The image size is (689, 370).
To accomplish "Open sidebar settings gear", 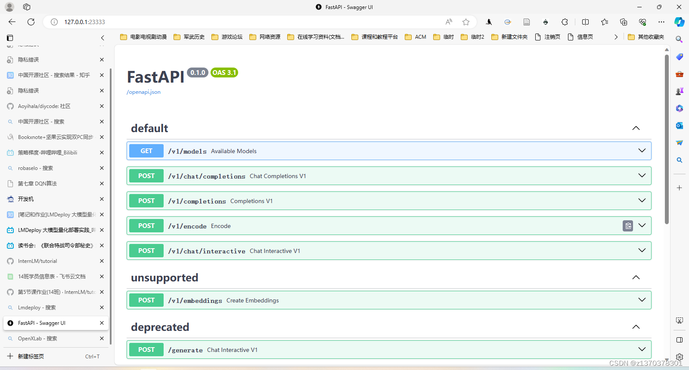I will (x=680, y=357).
